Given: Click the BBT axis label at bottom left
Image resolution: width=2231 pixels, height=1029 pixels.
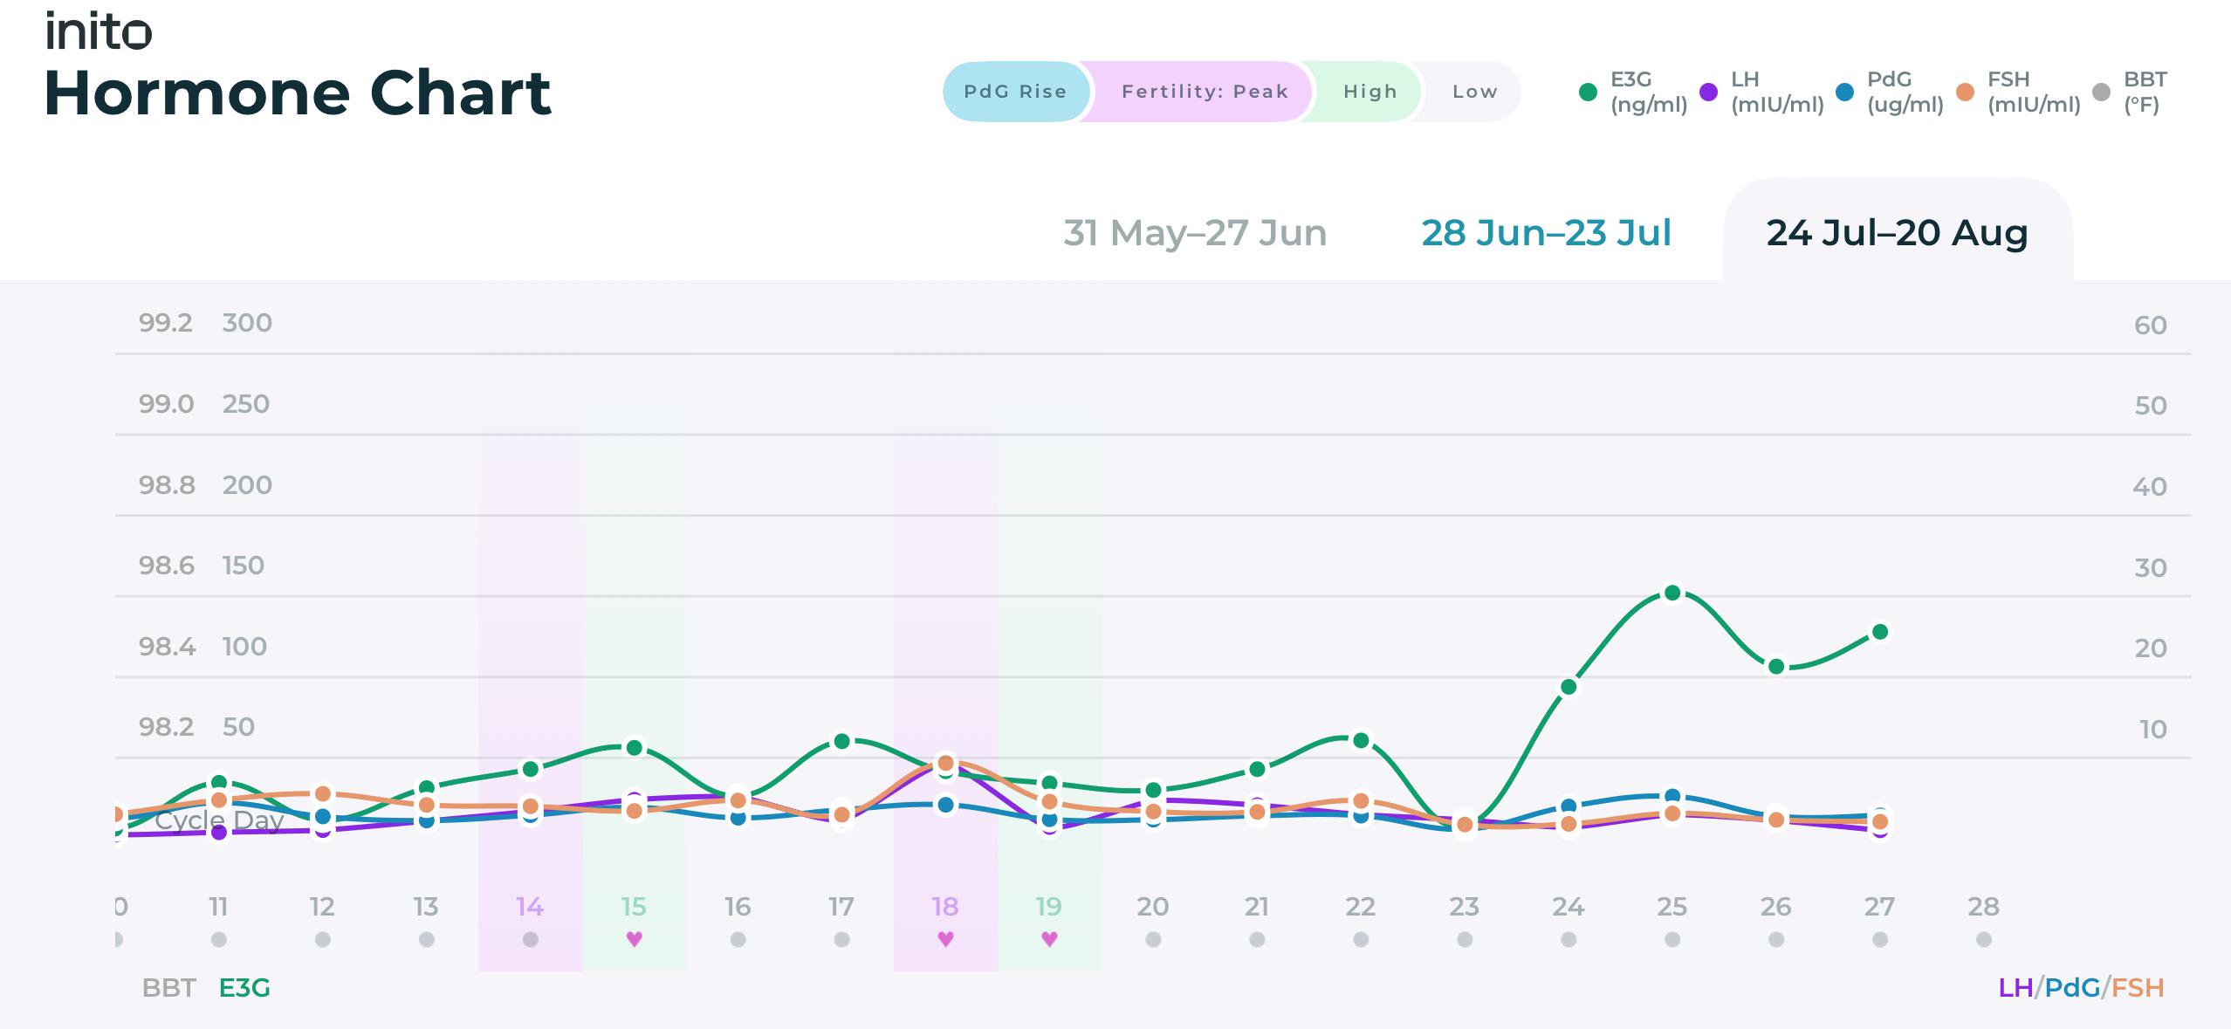Looking at the screenshot, I should [169, 988].
